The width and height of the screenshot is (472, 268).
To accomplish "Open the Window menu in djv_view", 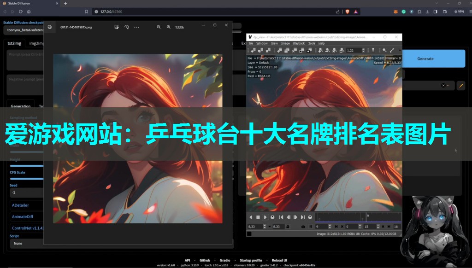I will tap(262, 43).
